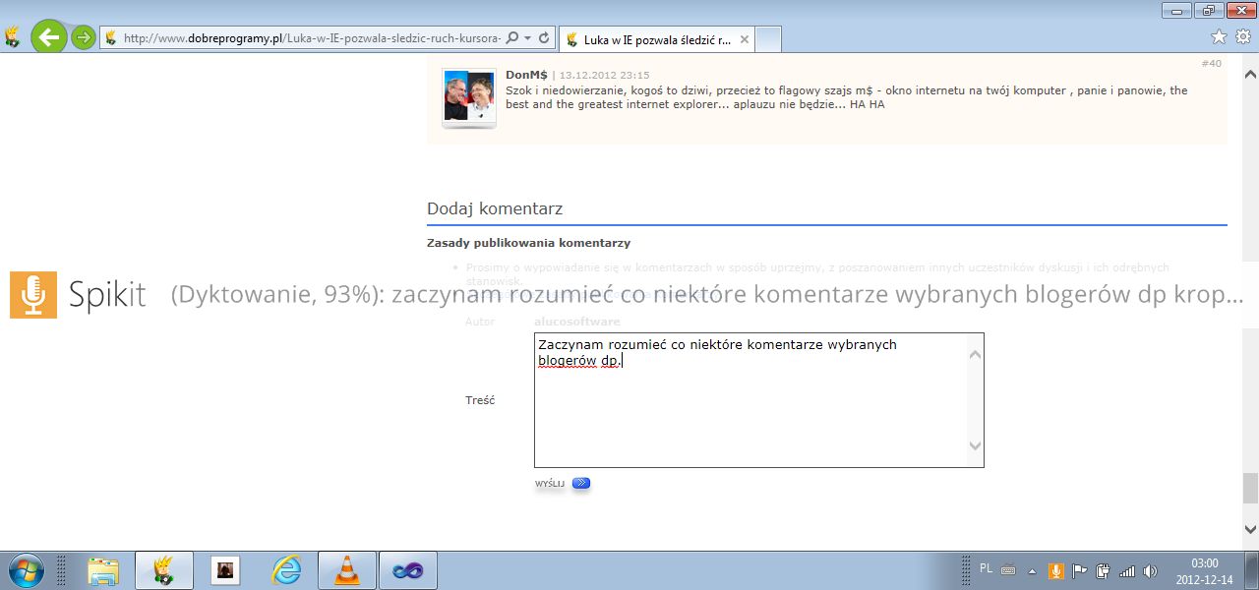Open the dark portrait app in taskbar
Image resolution: width=1259 pixels, height=590 pixels.
225,570
